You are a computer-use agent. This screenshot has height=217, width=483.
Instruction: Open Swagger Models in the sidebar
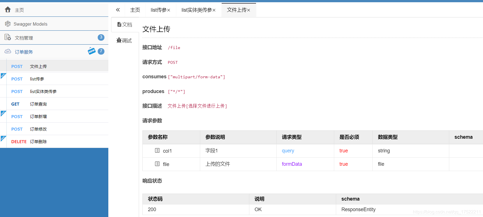pos(54,24)
